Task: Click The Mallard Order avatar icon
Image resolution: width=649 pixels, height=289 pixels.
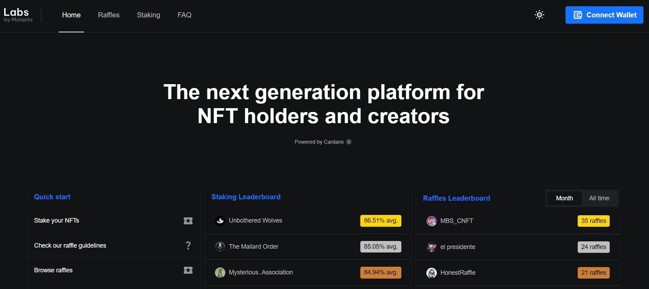Action: coord(220,247)
